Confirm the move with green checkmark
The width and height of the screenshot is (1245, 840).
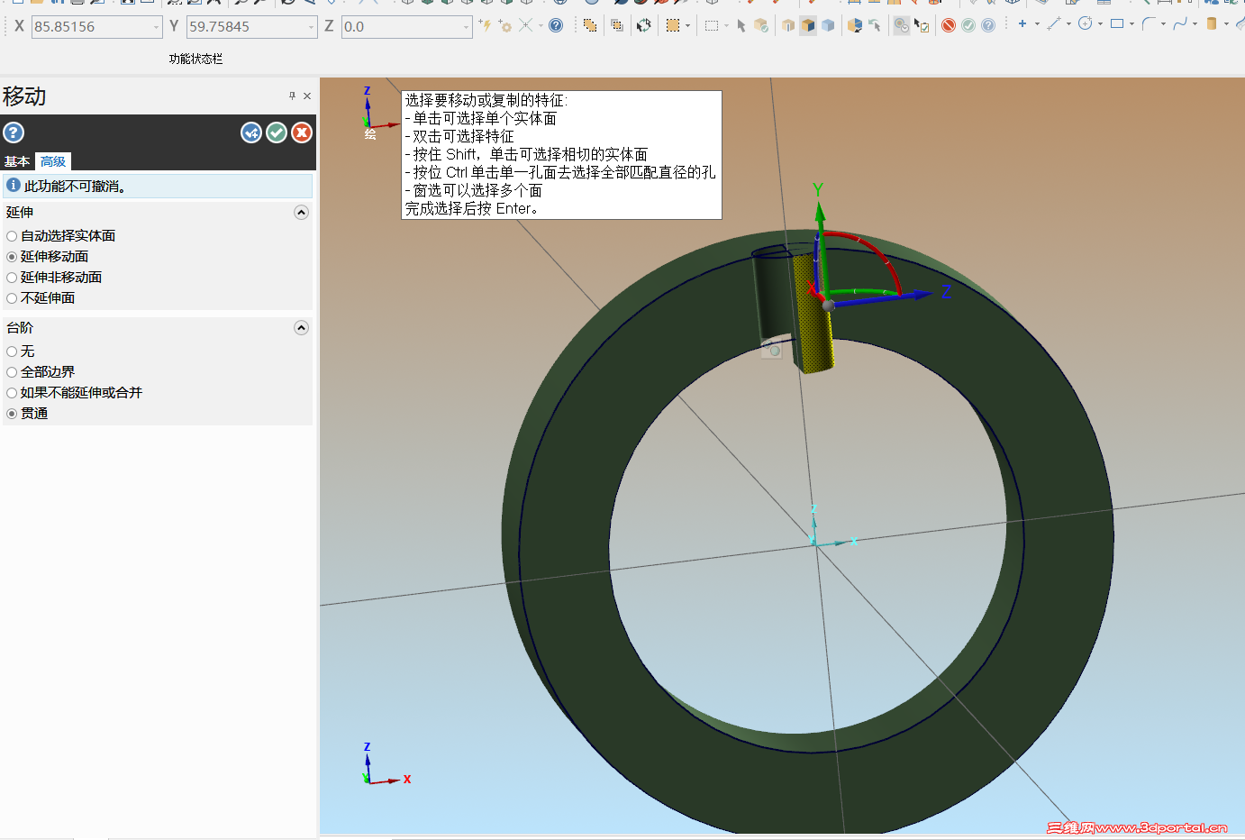277,132
